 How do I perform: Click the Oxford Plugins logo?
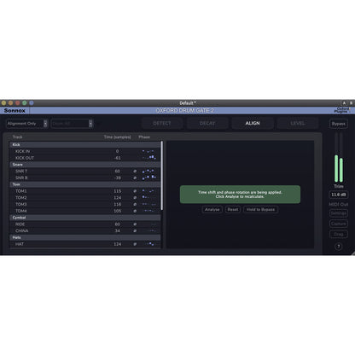[342, 110]
